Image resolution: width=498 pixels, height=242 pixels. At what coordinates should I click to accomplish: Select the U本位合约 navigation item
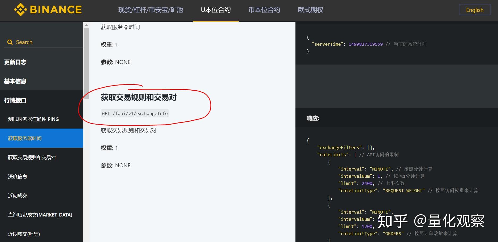coord(216,10)
